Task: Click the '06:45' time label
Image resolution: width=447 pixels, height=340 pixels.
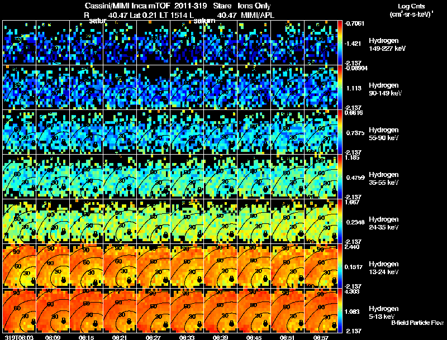Action: click(x=254, y=337)
